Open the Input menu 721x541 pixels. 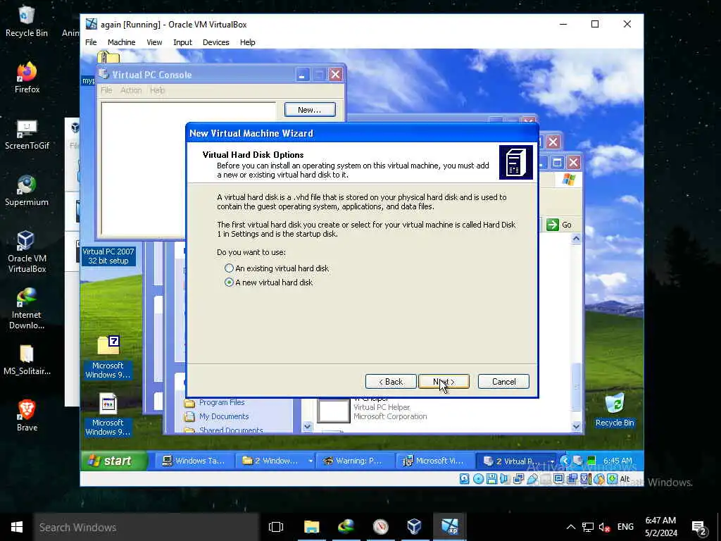[x=182, y=42]
